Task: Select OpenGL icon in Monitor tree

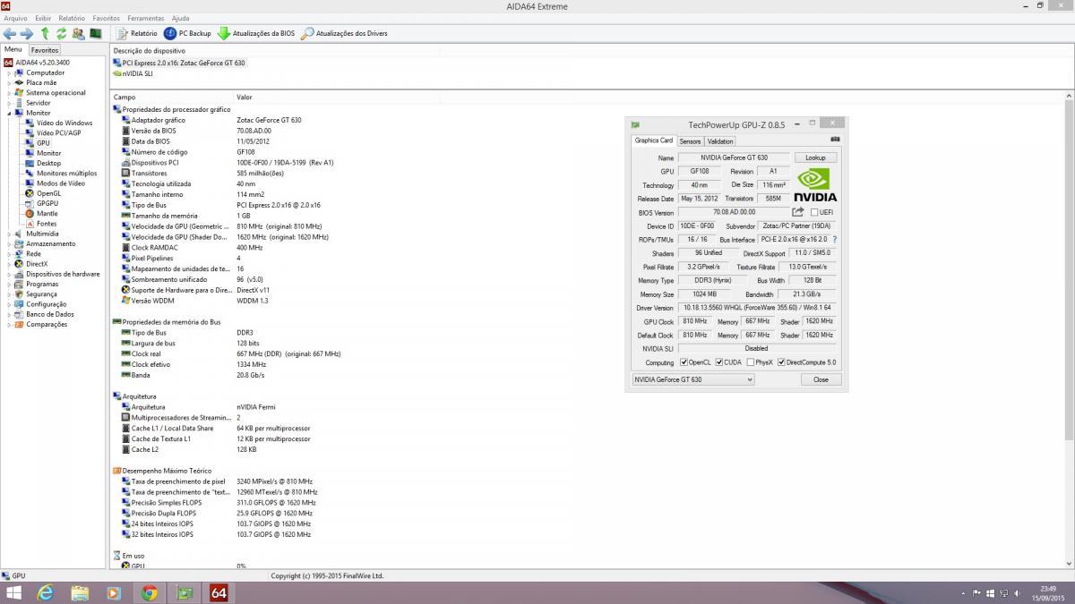Action: tap(30, 193)
